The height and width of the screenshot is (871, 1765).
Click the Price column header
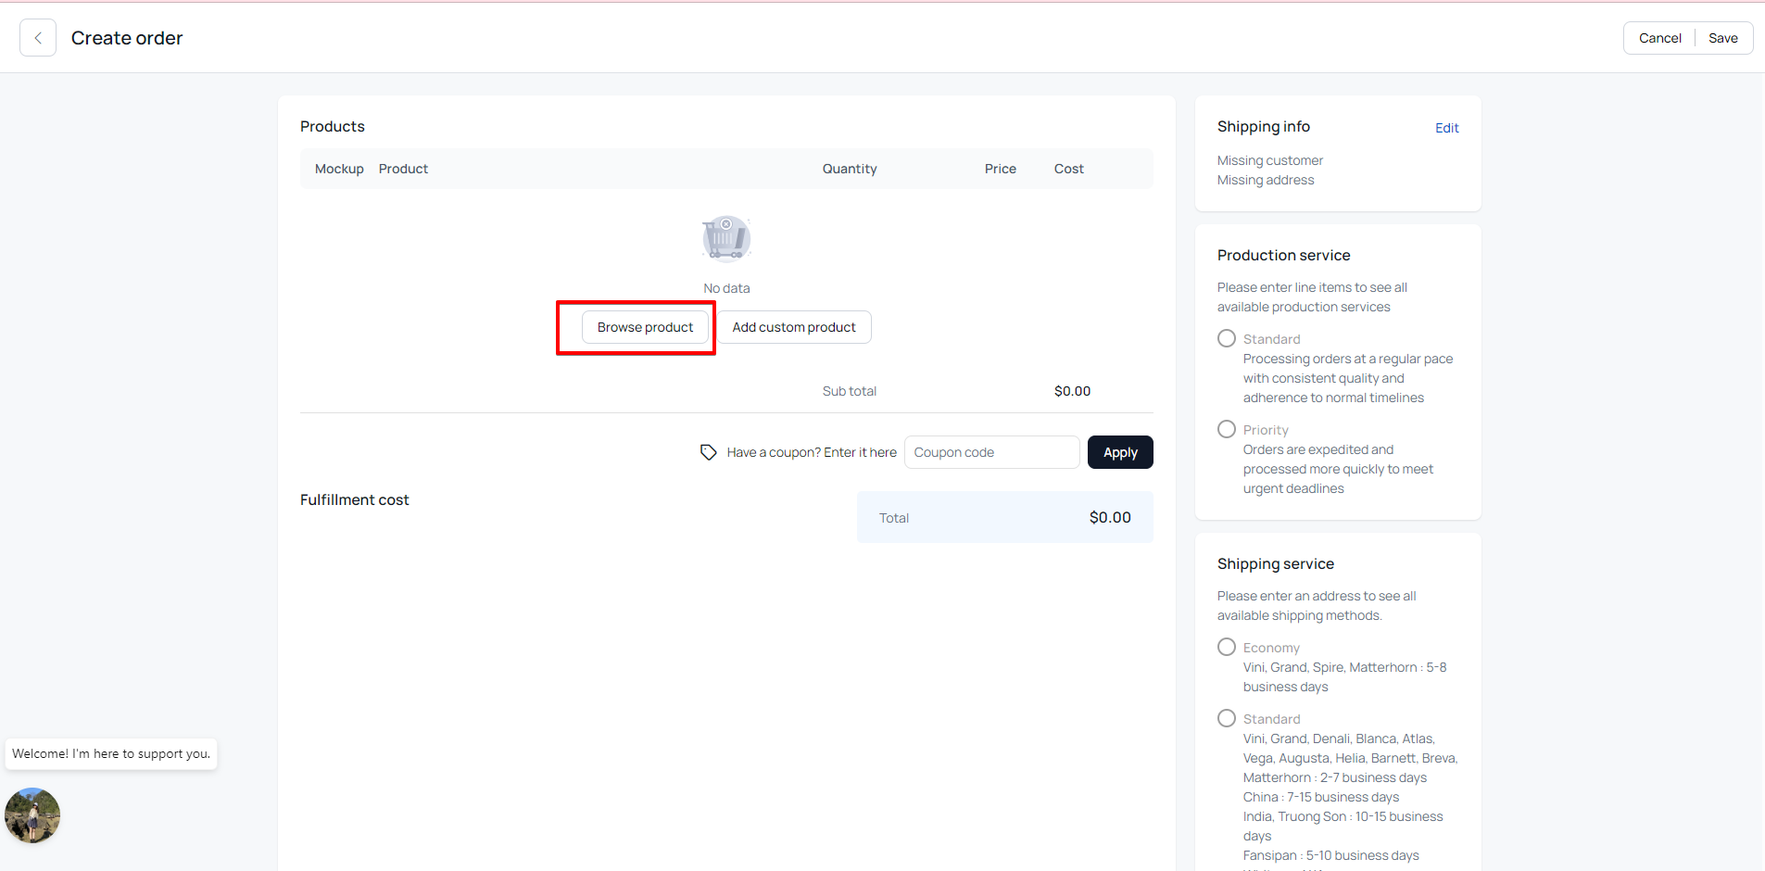(1000, 169)
